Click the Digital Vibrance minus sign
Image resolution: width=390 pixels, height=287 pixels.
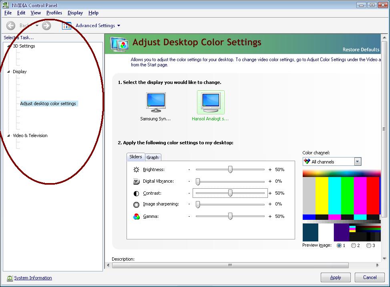(189, 181)
